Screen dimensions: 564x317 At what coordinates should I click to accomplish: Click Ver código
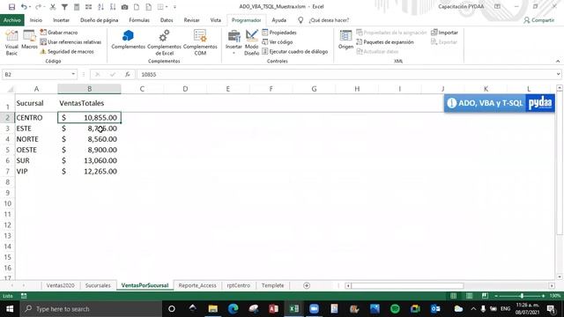[277, 42]
